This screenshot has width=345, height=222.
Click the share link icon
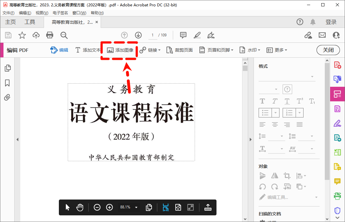[308, 35]
